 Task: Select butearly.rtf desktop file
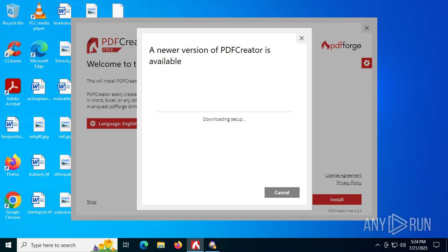click(39, 166)
